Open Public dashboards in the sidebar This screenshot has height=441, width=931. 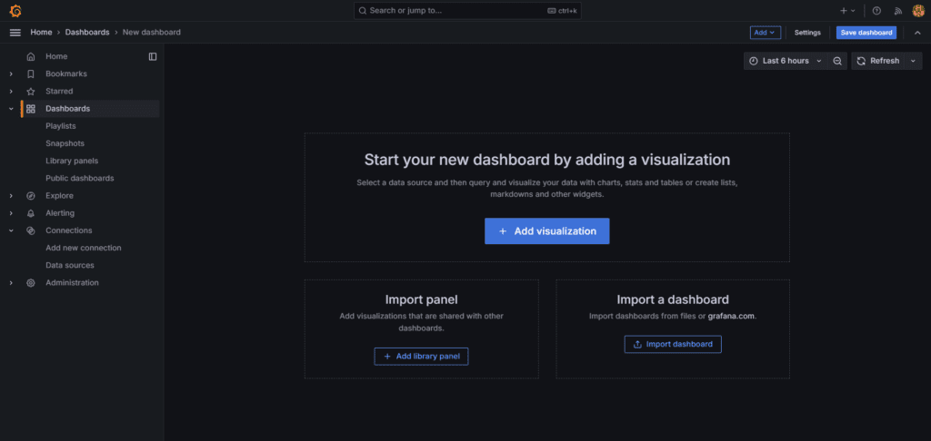point(80,179)
